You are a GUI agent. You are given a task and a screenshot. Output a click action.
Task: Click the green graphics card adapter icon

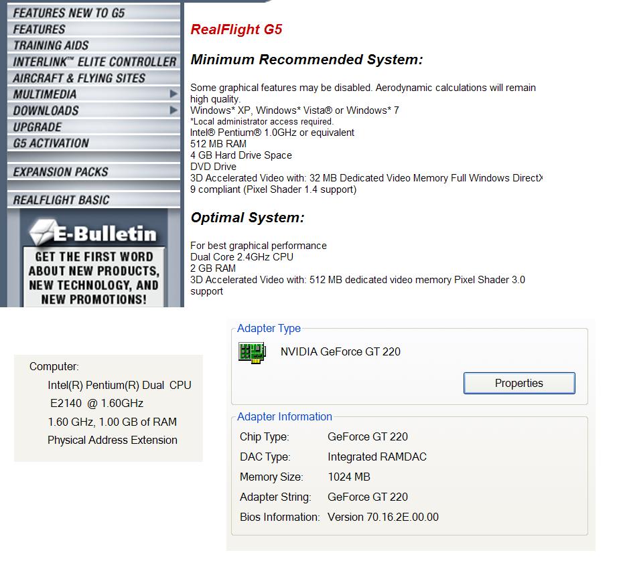pos(252,353)
